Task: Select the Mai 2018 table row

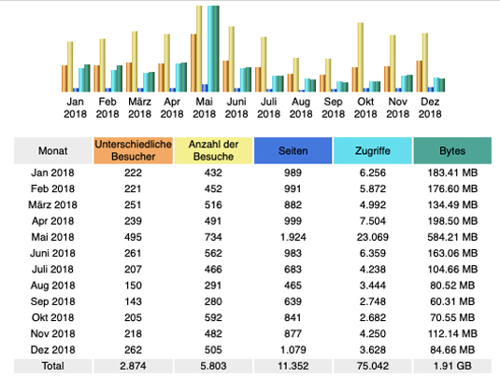Action: [252, 237]
